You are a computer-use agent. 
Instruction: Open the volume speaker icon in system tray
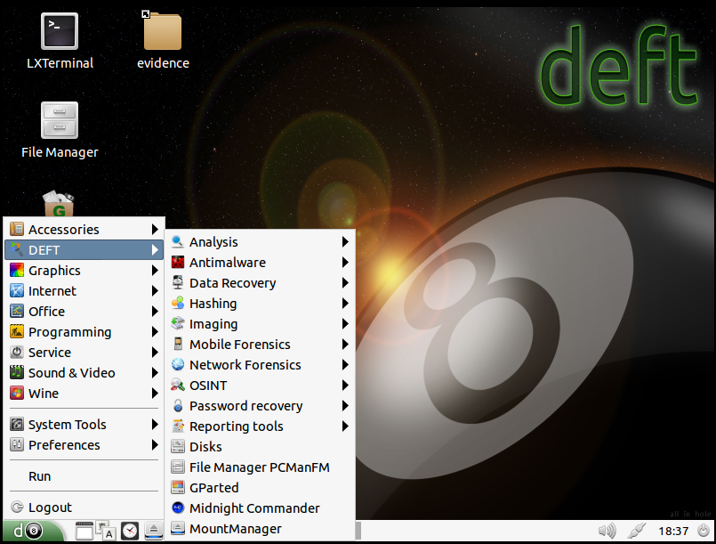(x=607, y=531)
